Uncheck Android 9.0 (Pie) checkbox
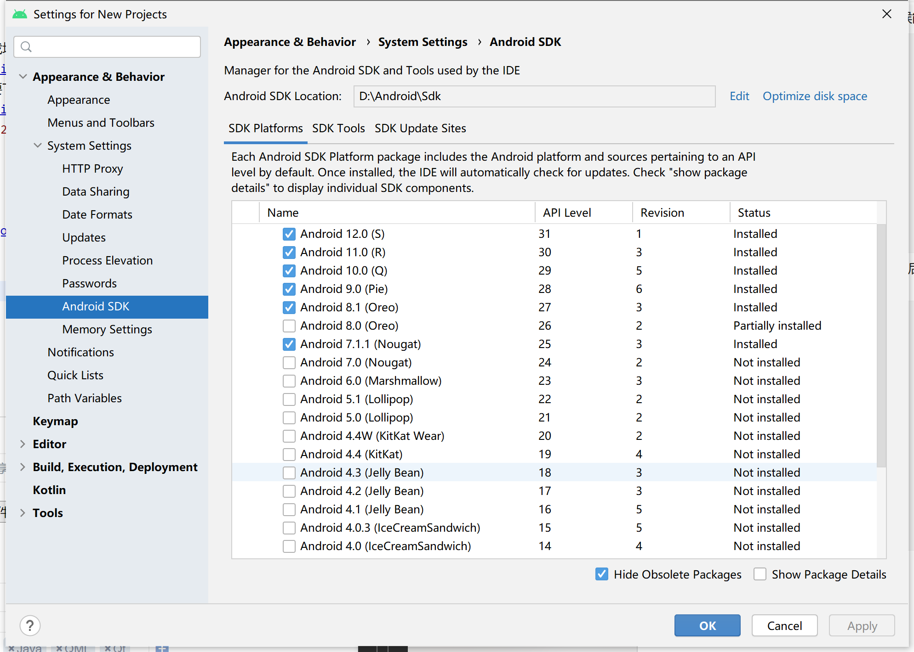Viewport: 914px width, 652px height. 289,289
